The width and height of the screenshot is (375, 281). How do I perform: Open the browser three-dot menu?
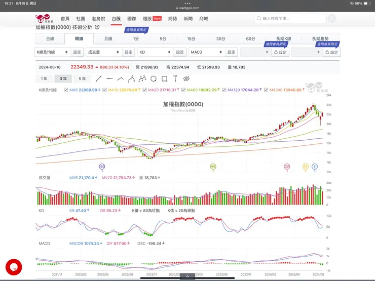(188, 4)
